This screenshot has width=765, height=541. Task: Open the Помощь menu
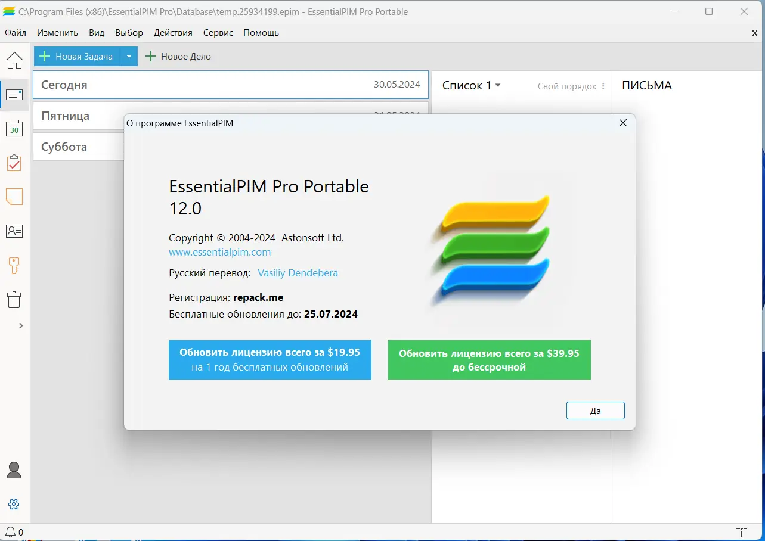[x=261, y=33]
